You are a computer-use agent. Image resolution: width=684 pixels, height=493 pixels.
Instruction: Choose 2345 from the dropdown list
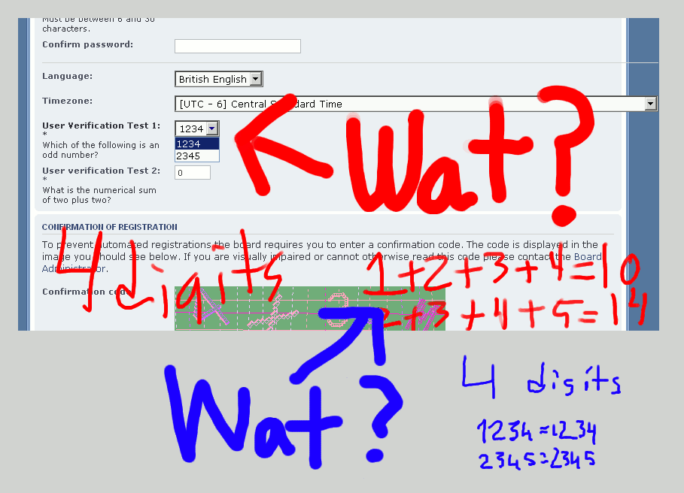pos(196,156)
